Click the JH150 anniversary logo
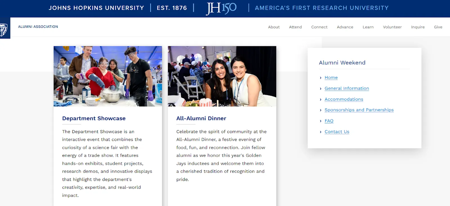 click(221, 8)
